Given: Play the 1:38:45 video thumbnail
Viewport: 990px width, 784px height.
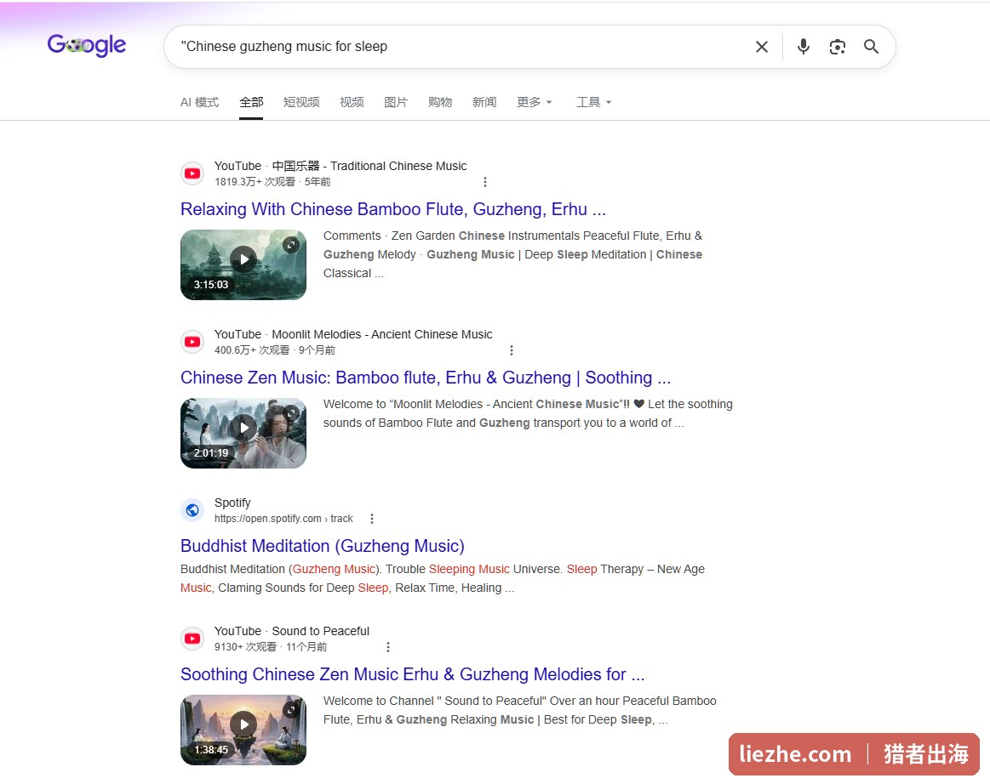Looking at the screenshot, I should (x=243, y=730).
